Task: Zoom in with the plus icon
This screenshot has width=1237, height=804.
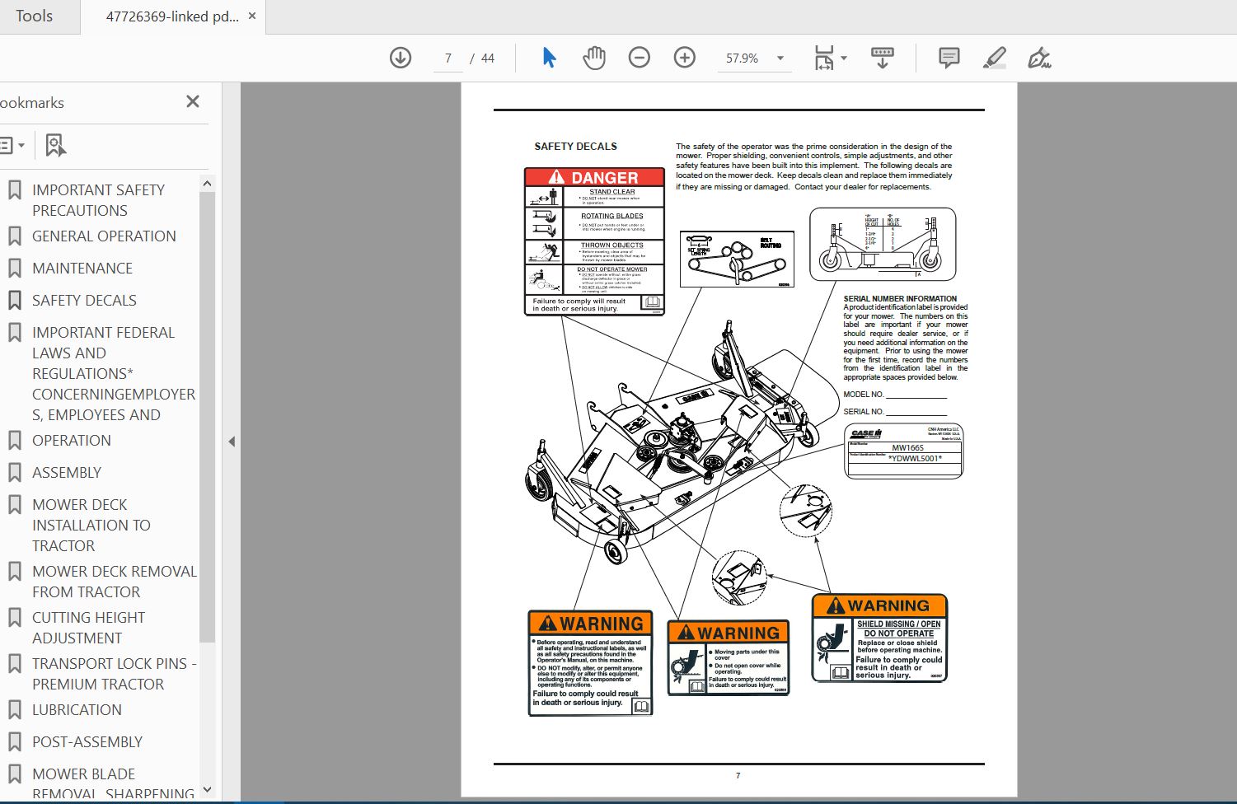Action: point(685,58)
